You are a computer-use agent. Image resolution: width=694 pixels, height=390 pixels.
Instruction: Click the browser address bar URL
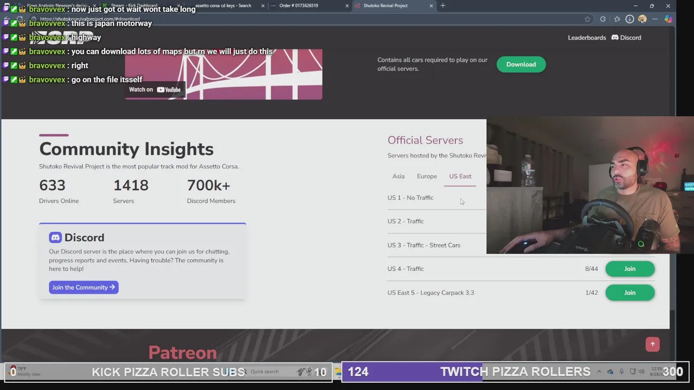click(x=89, y=19)
